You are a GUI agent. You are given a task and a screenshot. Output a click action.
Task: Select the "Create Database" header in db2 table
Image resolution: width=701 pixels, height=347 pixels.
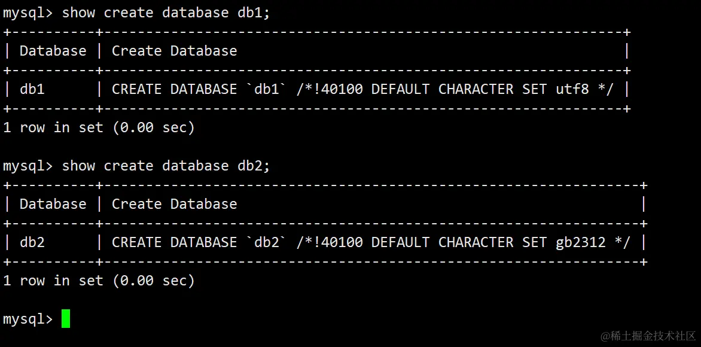coord(174,204)
